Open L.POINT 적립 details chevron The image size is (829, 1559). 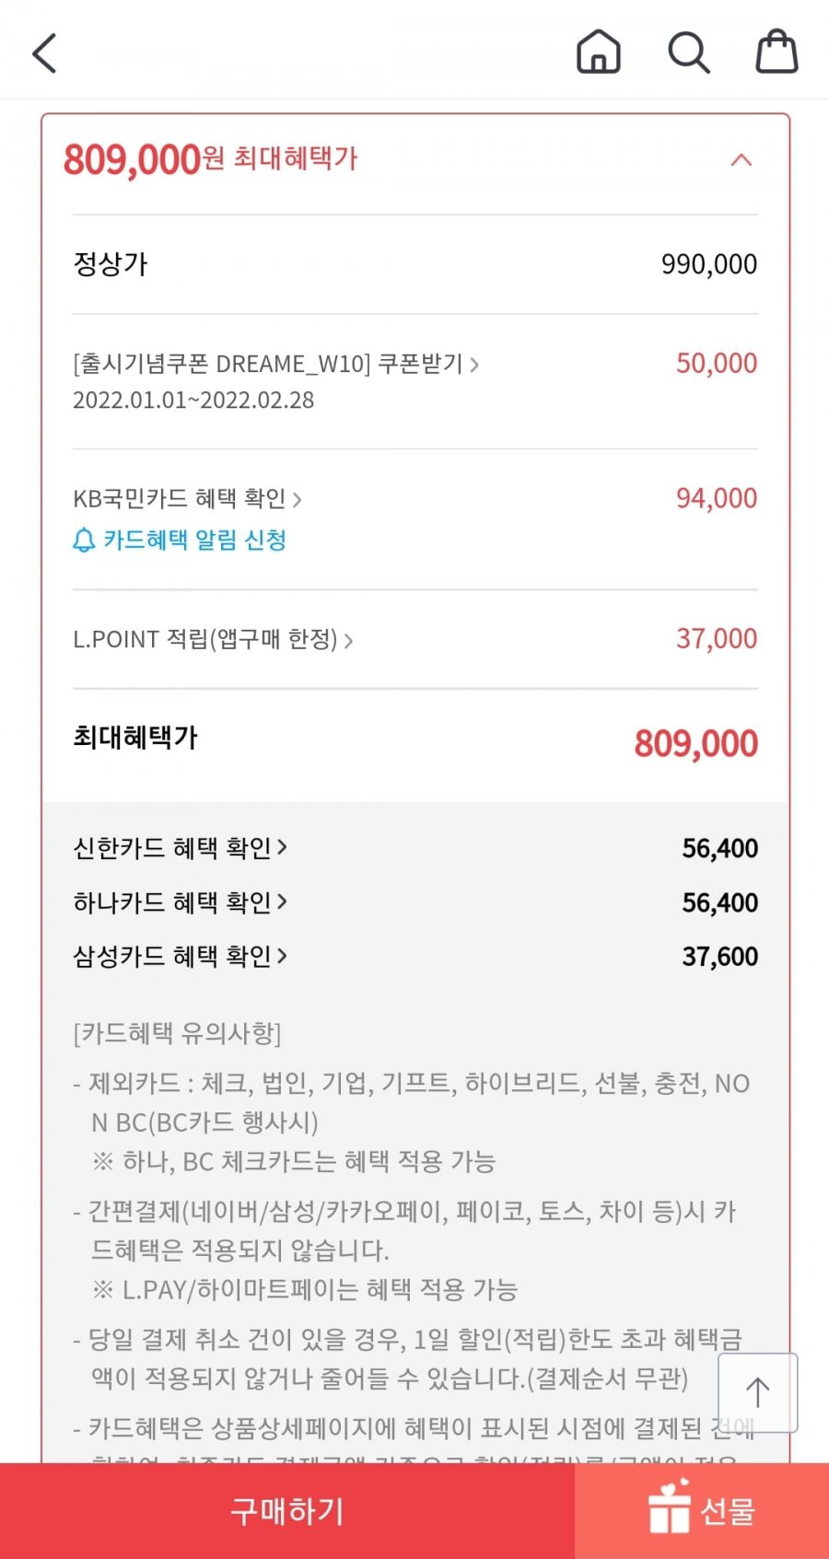pyautogui.click(x=348, y=641)
